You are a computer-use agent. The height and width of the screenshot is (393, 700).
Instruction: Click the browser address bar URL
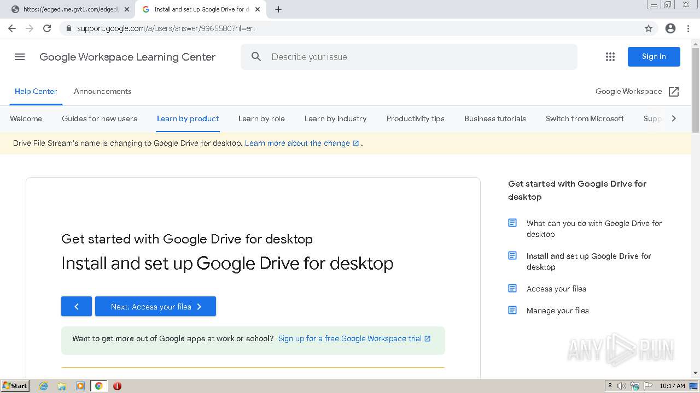tap(166, 28)
